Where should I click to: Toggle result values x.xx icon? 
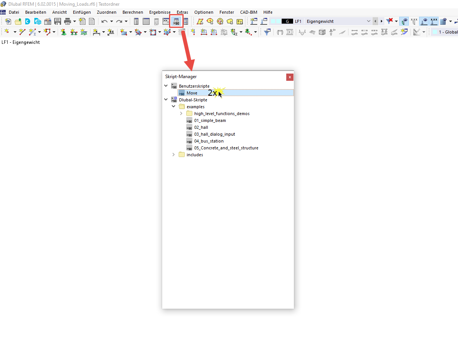pyautogui.click(x=434, y=21)
